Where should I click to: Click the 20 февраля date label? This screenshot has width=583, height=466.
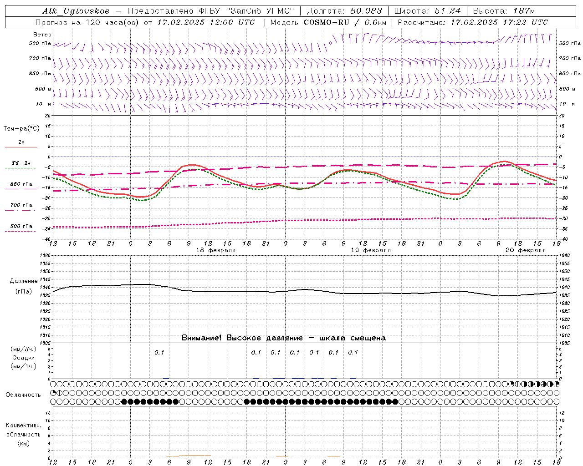(526, 250)
